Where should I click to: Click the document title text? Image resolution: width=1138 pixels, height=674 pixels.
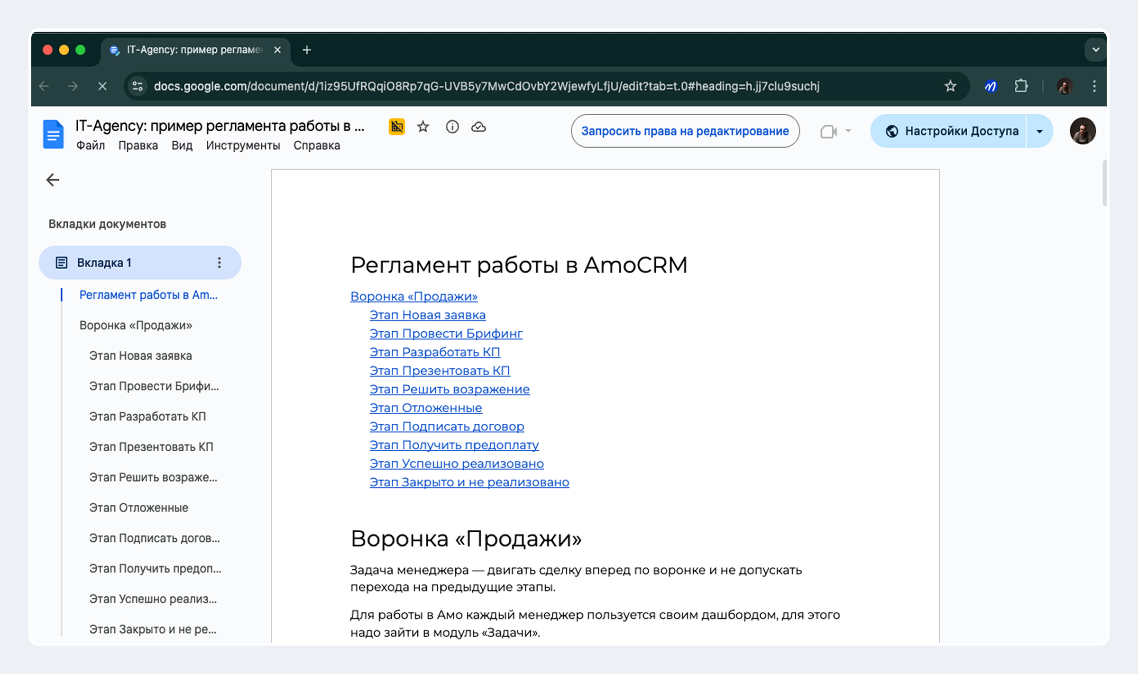tap(220, 126)
